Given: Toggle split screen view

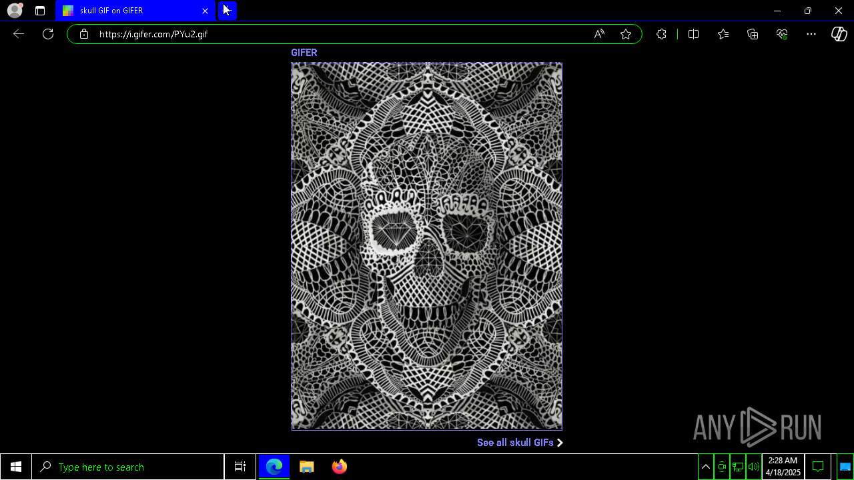Looking at the screenshot, I should point(693,34).
